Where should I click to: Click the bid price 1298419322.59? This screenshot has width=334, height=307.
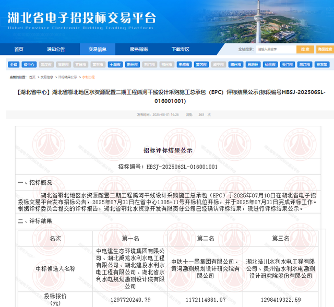[281, 300]
